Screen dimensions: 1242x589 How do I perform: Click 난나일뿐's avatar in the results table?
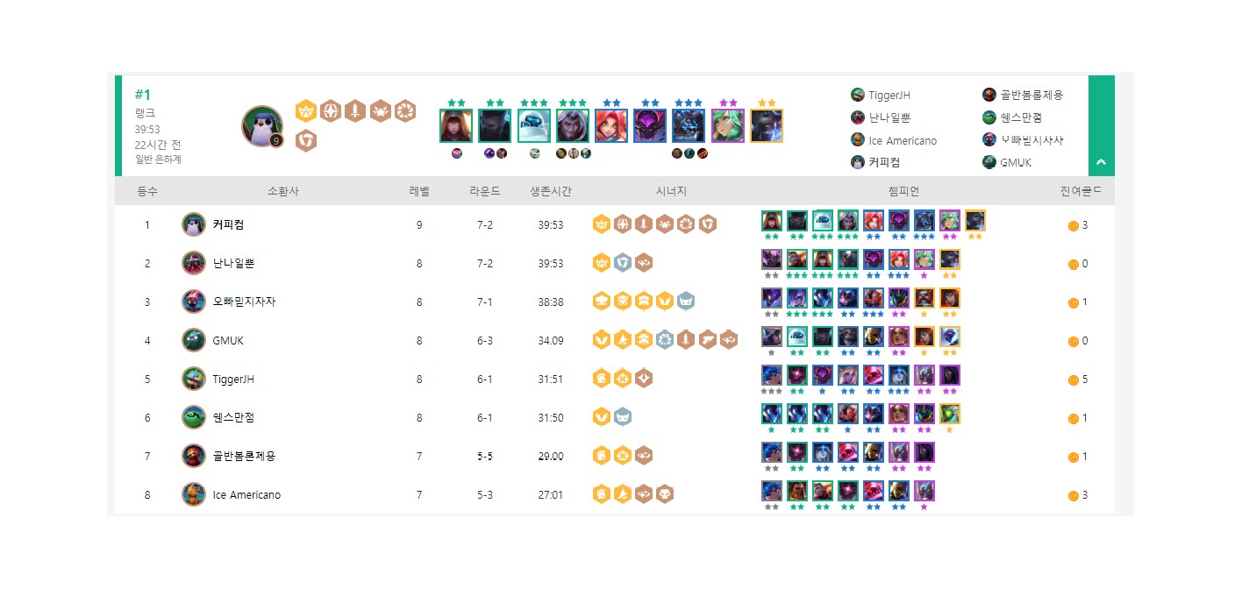point(194,263)
